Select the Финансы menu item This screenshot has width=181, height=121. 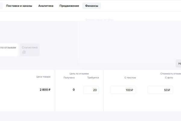click(91, 6)
